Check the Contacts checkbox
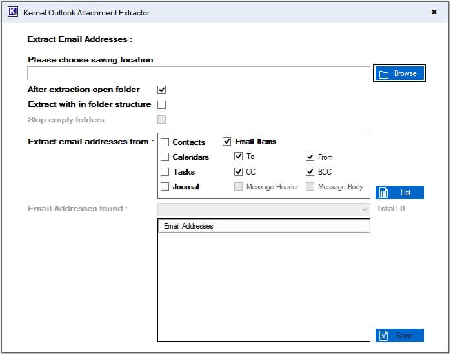Viewport: 451px width, 355px height. 165,142
